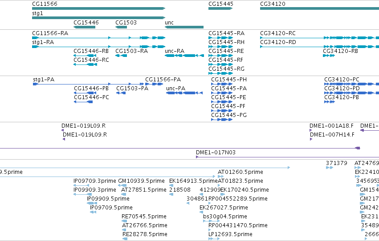Select transcript CG15445-RH

click(x=220, y=47)
